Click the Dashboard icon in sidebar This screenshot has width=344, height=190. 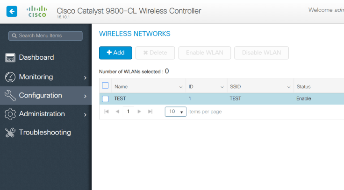coord(10,57)
